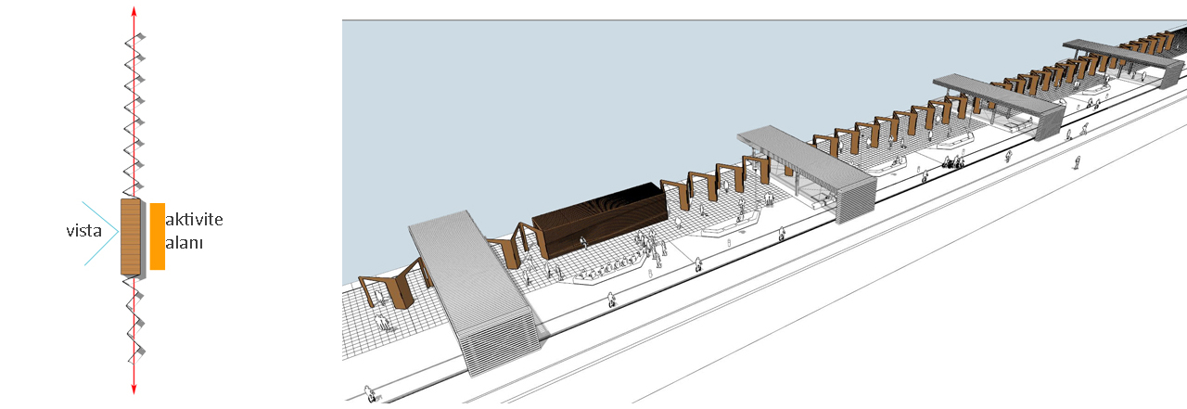The width and height of the screenshot is (1187, 409).
Task: Select the zigzag line above the wooden block
Action: 134,111
